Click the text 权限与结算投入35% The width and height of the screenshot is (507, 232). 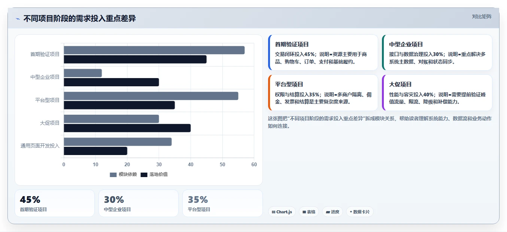pyautogui.click(x=297, y=95)
